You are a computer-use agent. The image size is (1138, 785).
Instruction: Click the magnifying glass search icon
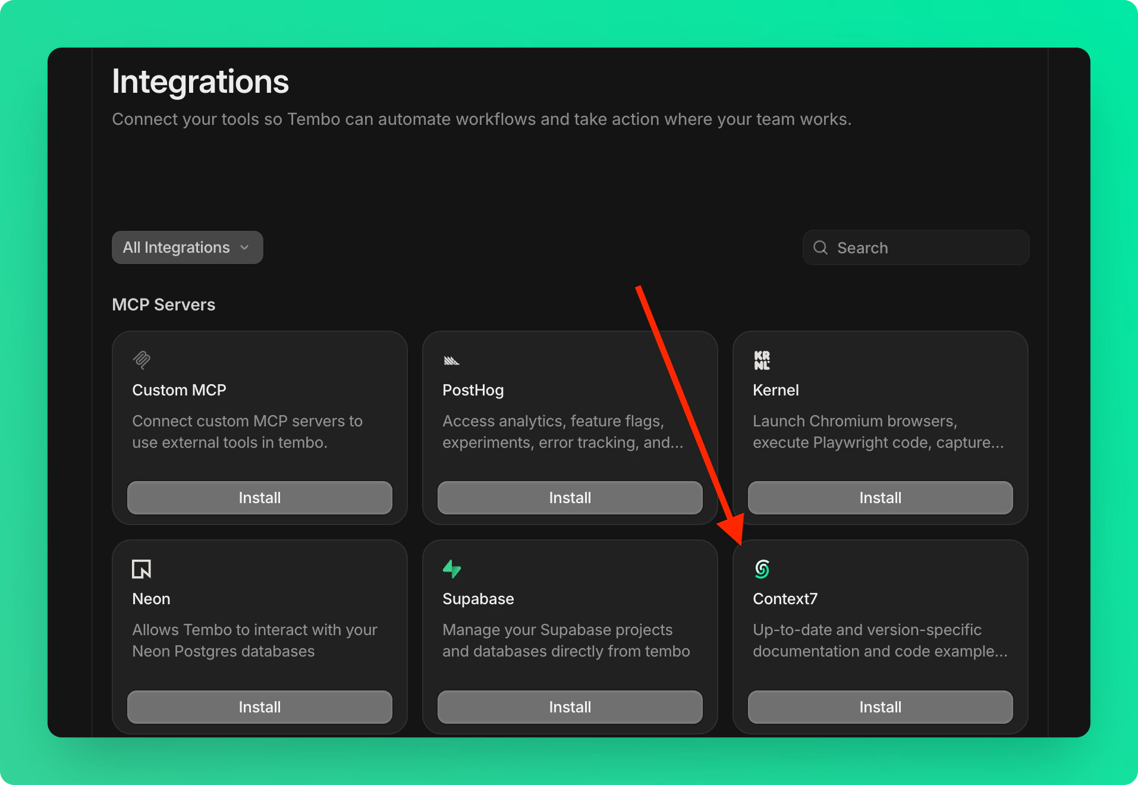tap(820, 247)
